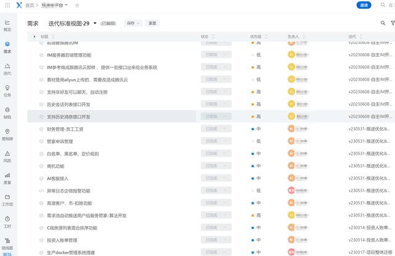The height and width of the screenshot is (256, 395).
Task: Open the 路线图 BETA roadmap sidebar item
Action: [x=7, y=247]
